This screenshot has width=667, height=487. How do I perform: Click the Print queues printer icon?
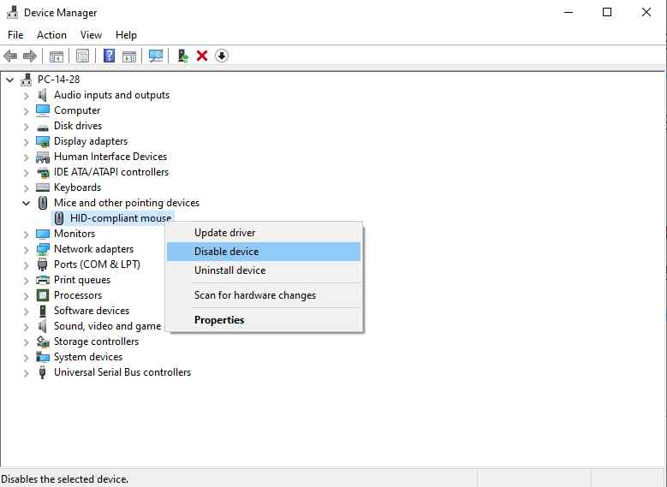tap(43, 280)
